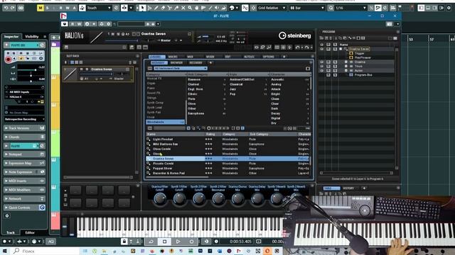Click the Ocarina Delay Mix knob
Screen dimensions: 455x255
point(257,198)
